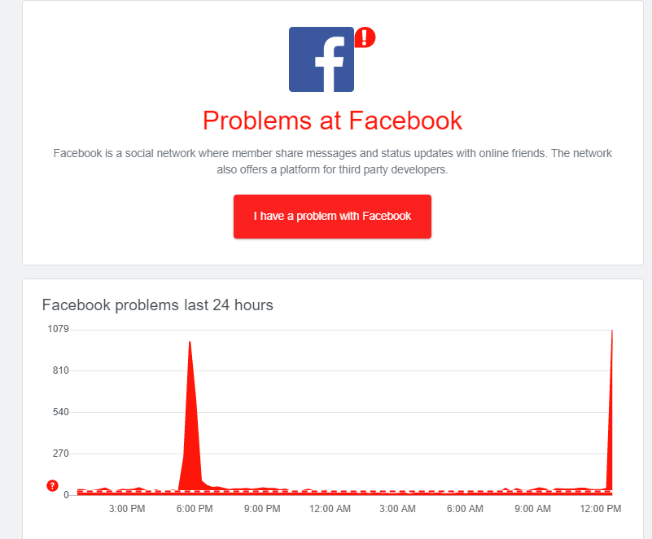
Task: Click 'Facebook problems last 24 hours' chart title
Action: (x=158, y=305)
